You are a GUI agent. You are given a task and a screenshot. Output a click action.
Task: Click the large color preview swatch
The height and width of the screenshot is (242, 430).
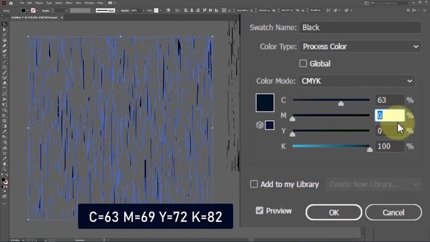click(265, 103)
